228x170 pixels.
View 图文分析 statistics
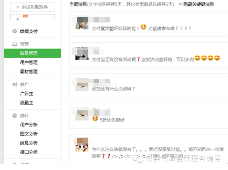coord(29,134)
